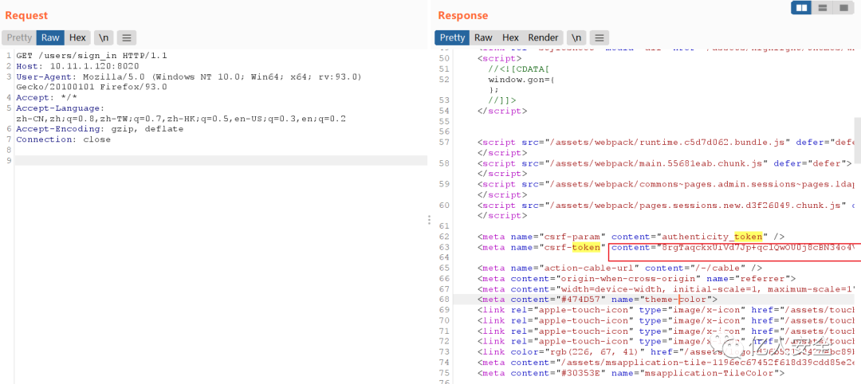The height and width of the screenshot is (384, 861).
Task: Open the Request Hex tab
Action: pyautogui.click(x=77, y=38)
